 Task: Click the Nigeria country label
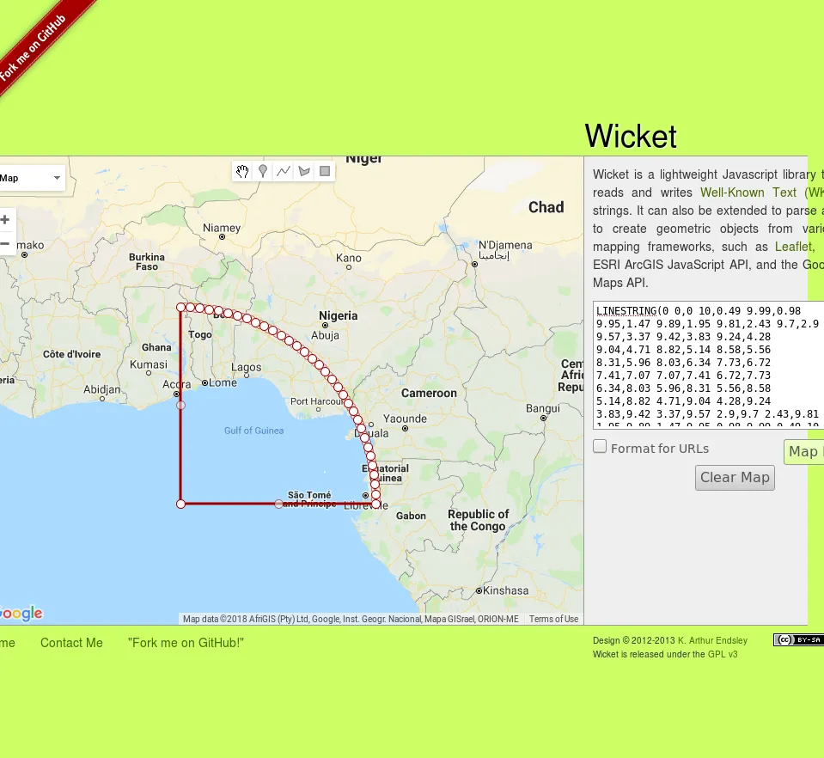(x=338, y=316)
